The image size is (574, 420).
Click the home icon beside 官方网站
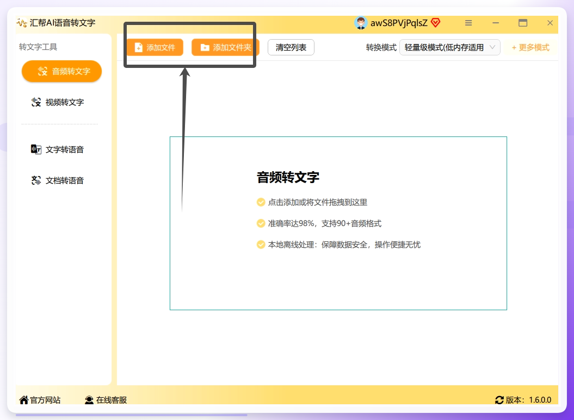click(x=24, y=400)
